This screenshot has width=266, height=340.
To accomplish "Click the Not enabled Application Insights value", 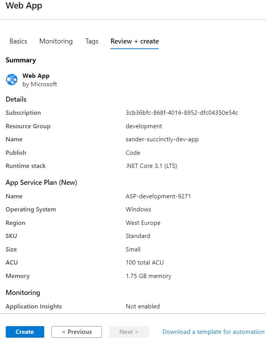I will coord(143,306).
